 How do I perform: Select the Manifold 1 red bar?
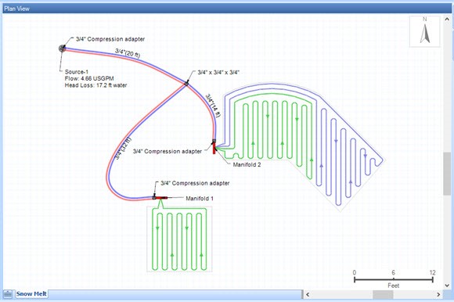tap(161, 198)
